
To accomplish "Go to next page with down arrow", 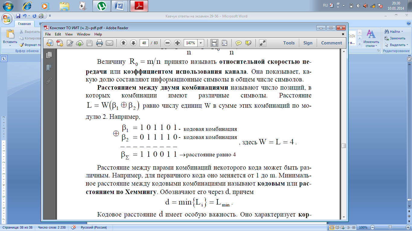I will pyautogui.click(x=133, y=43).
